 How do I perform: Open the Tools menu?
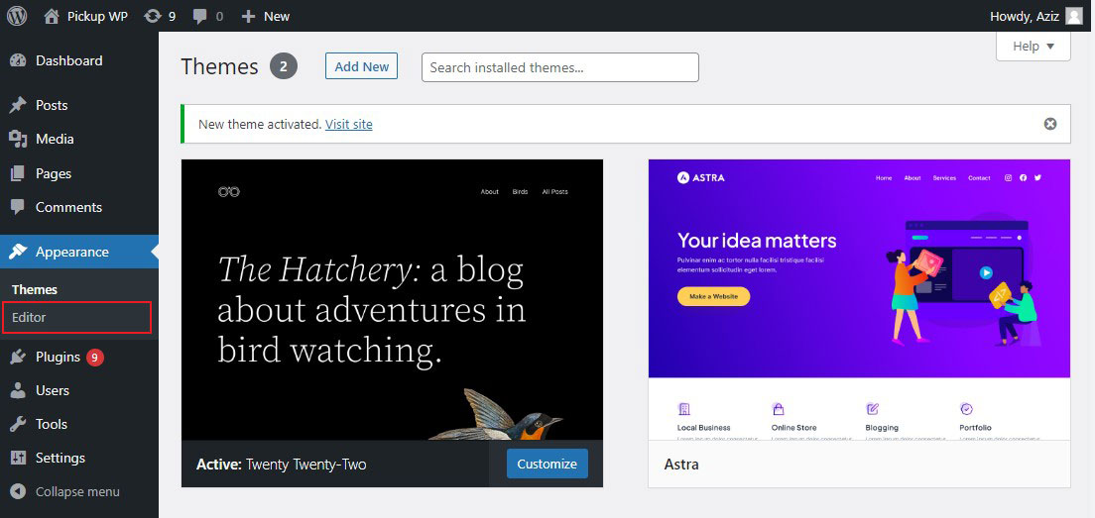(x=52, y=424)
